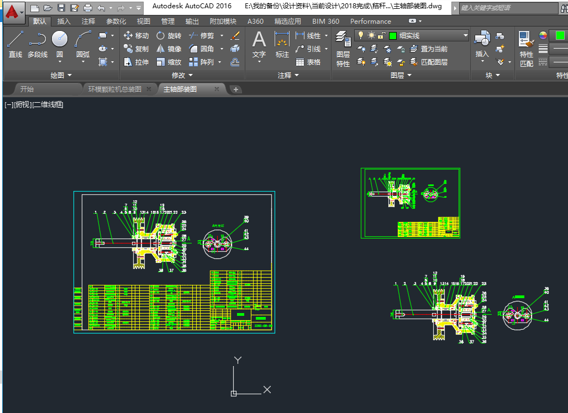The width and height of the screenshot is (568, 413).
Task: Click the new drawing tab plus button
Action: (236, 89)
